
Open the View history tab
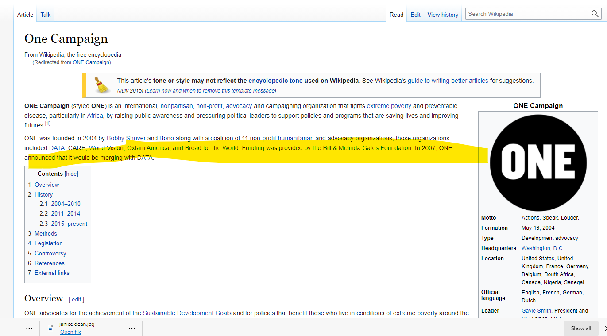point(443,15)
